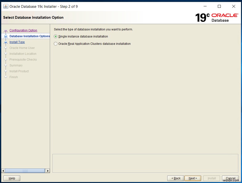Click the Oracle Database logo
This screenshot has height=183, width=242.
click(x=224, y=17)
